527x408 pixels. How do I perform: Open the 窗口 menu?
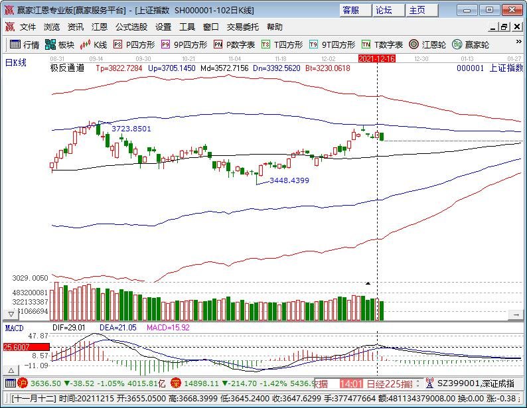pos(210,27)
